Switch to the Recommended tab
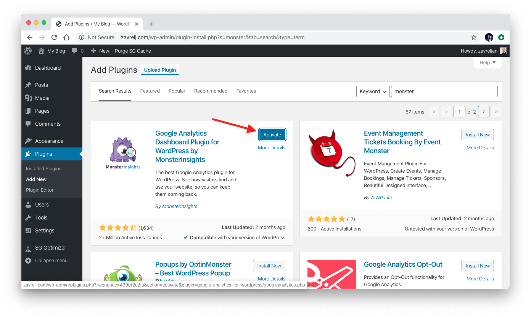This screenshot has height=317, width=531. [x=211, y=91]
